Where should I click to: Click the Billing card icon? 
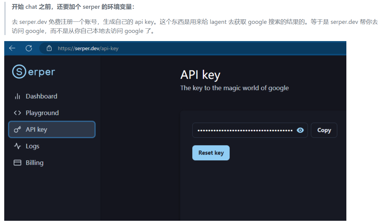pos(17,163)
